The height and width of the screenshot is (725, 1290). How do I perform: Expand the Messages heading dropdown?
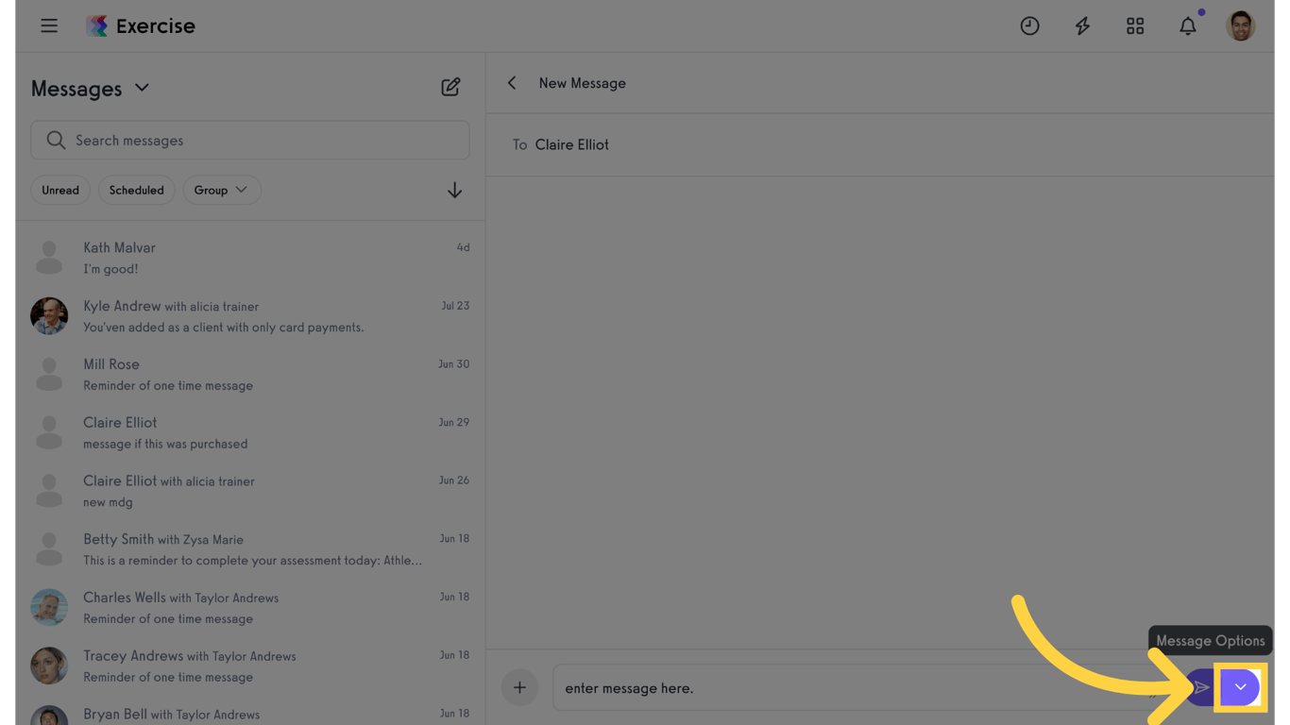point(142,88)
